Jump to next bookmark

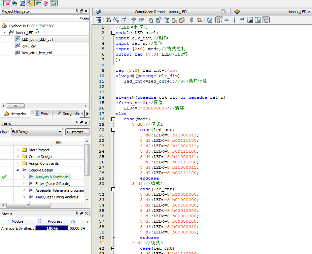pyautogui.click(x=159, y=20)
